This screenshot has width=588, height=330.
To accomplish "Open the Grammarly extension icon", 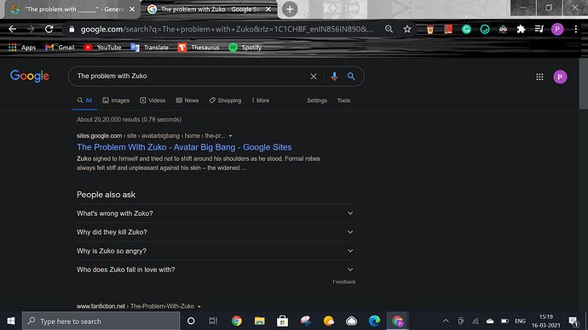I will (466, 29).
